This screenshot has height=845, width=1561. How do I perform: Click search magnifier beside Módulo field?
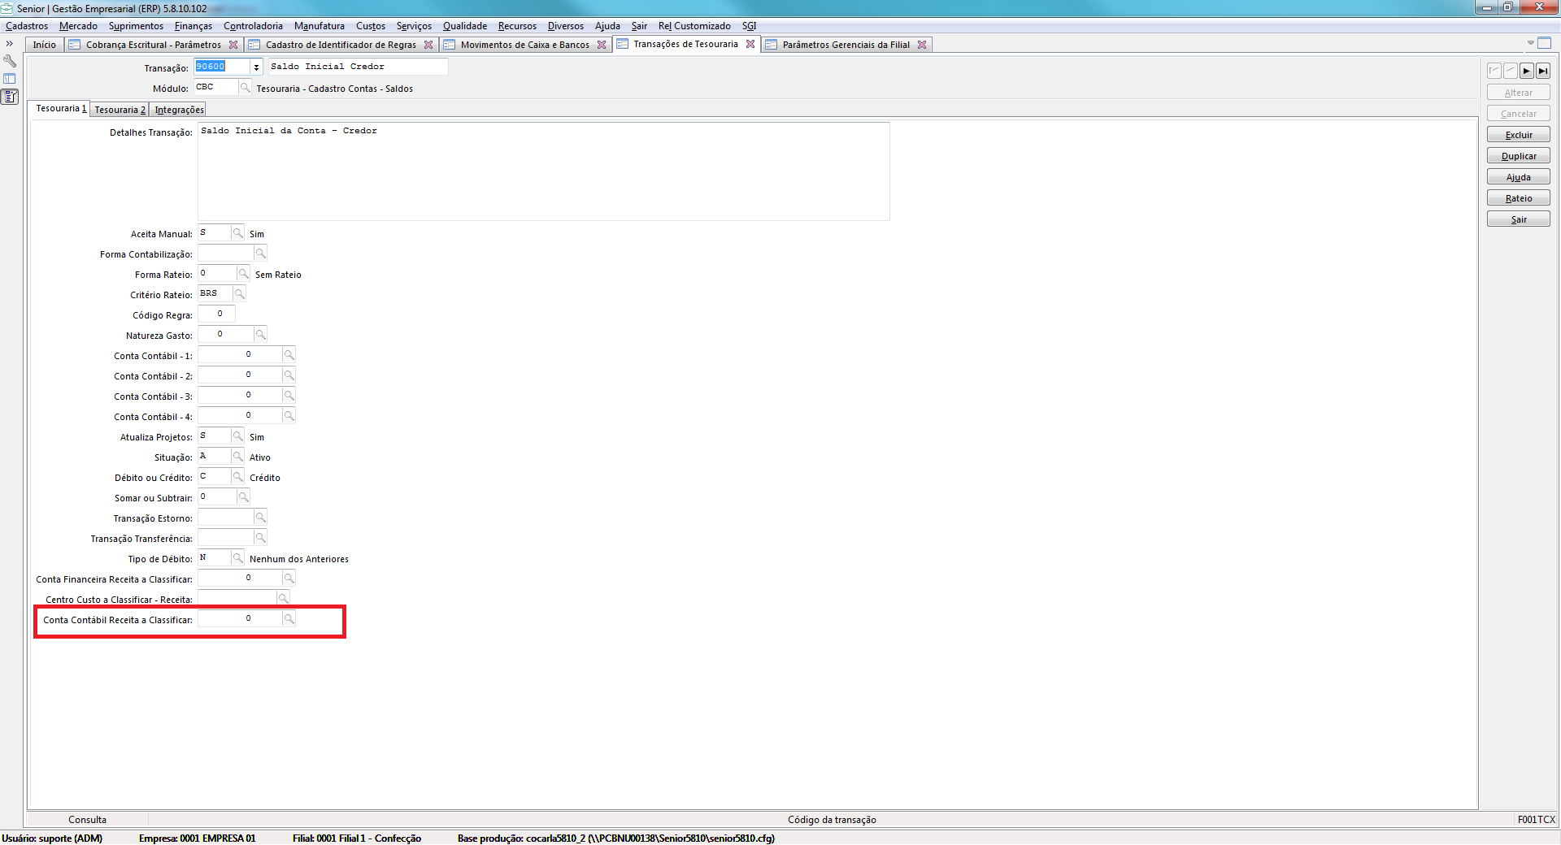(x=245, y=88)
